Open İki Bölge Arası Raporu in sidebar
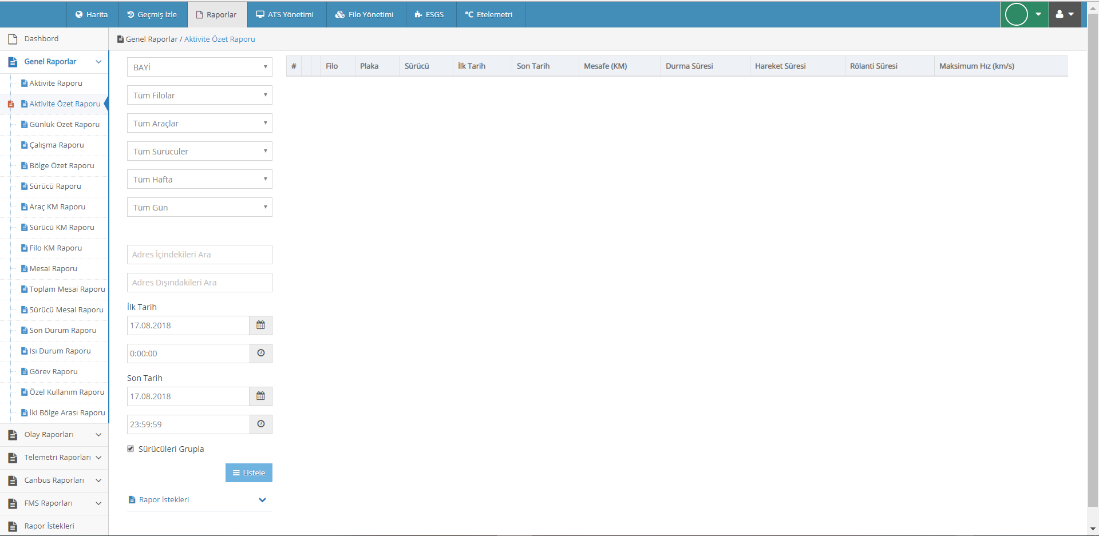The width and height of the screenshot is (1099, 536). coord(67,413)
